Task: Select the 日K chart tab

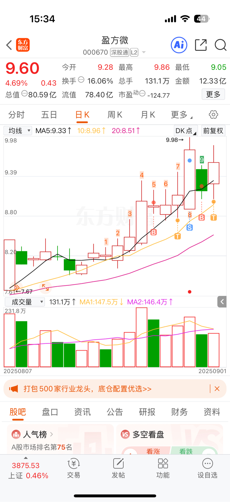Action: (x=82, y=115)
